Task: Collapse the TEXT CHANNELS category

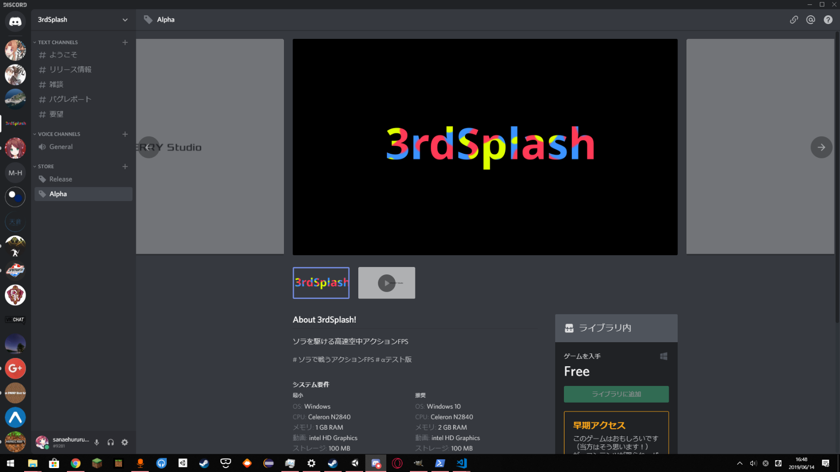Action: (x=58, y=42)
